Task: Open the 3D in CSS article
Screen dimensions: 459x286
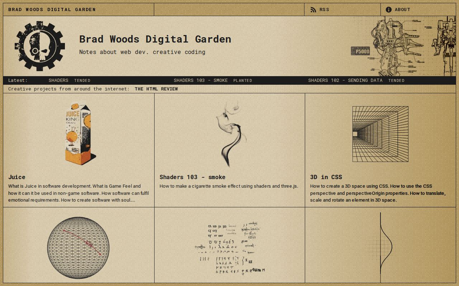Action: pos(326,177)
